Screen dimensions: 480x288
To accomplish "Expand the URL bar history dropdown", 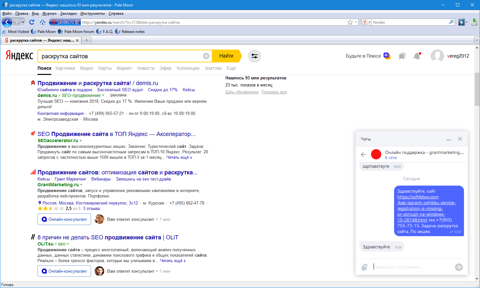I will tap(356, 22).
